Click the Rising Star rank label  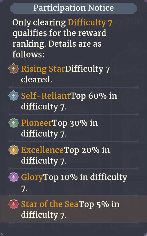tap(43, 69)
